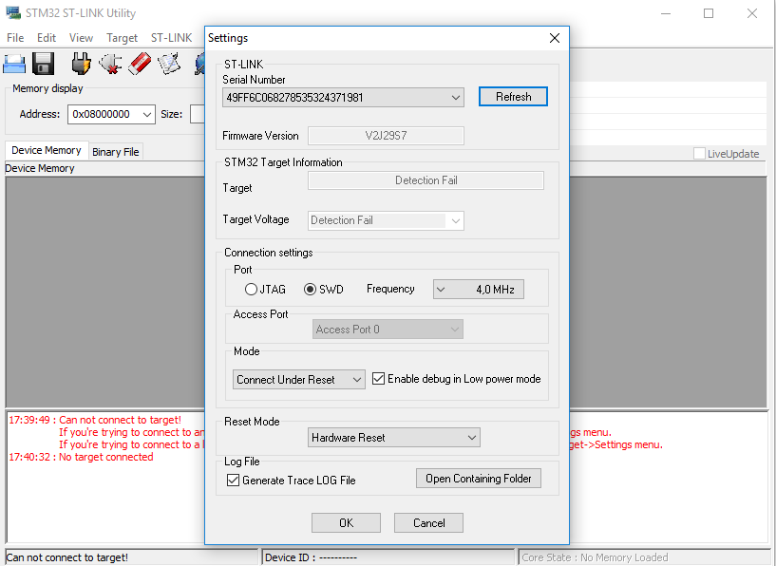Click the STM32 ST-LINK Utility app icon

click(x=13, y=13)
